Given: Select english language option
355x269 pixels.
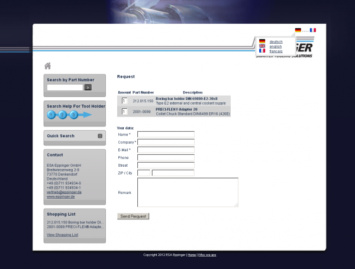Looking at the screenshot, I should coord(276,46).
